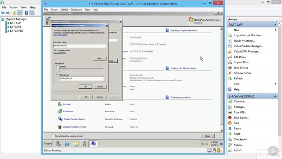Click the Configure Windows Firewall icon
This screenshot has height=159, width=282.
(x=59, y=127)
